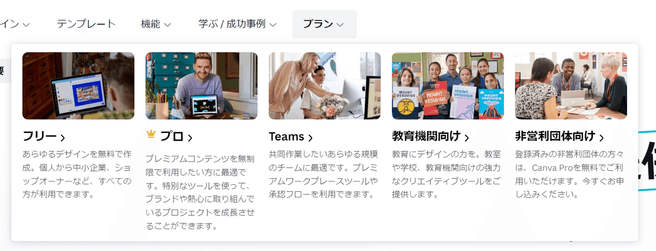Select the フリー plan laptop thumbnail
Viewport: 656px width, 251px height.
pyautogui.click(x=78, y=86)
